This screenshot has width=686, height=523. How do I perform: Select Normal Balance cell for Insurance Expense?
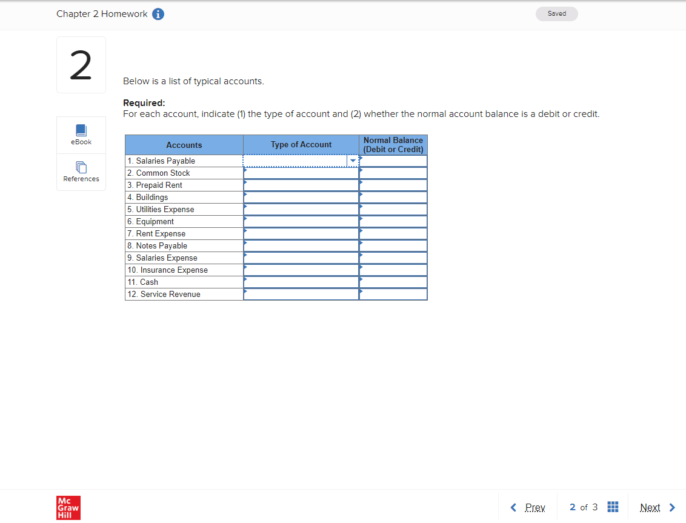393,270
